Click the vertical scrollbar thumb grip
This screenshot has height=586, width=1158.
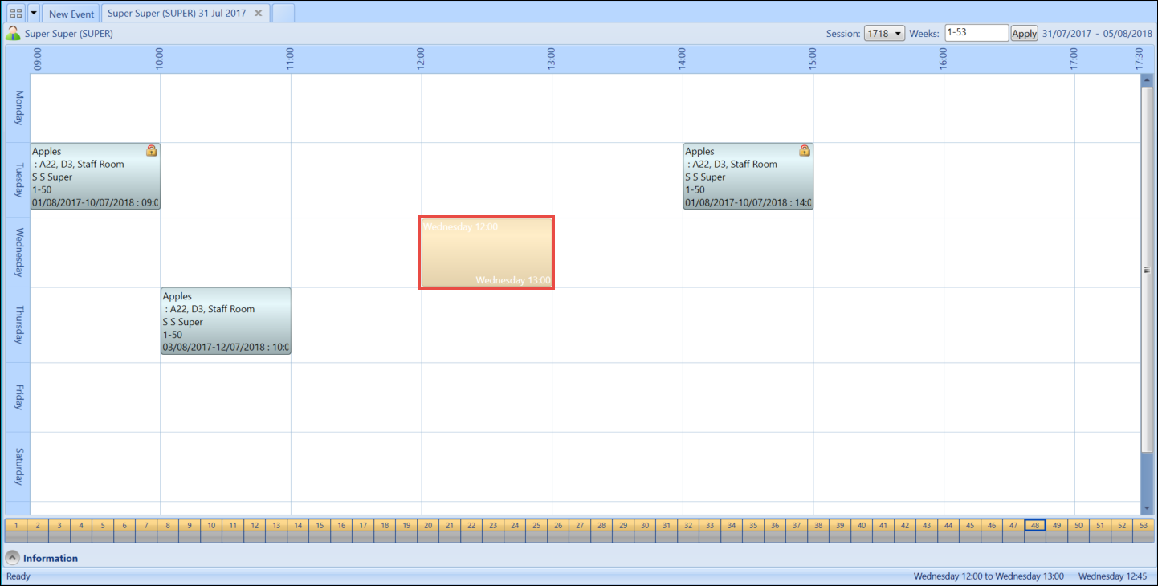coord(1147,270)
